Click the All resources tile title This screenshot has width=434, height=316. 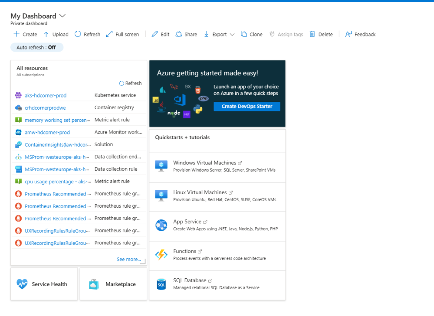tap(32, 68)
